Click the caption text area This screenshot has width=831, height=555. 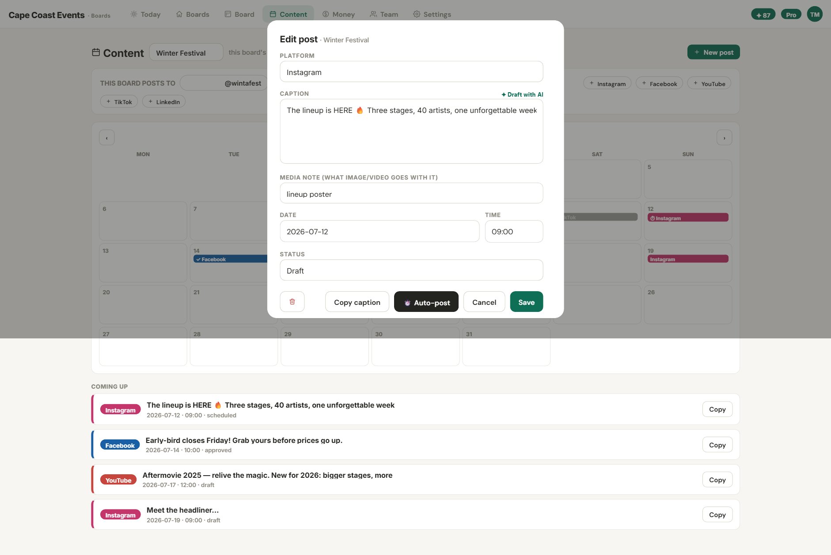point(411,131)
